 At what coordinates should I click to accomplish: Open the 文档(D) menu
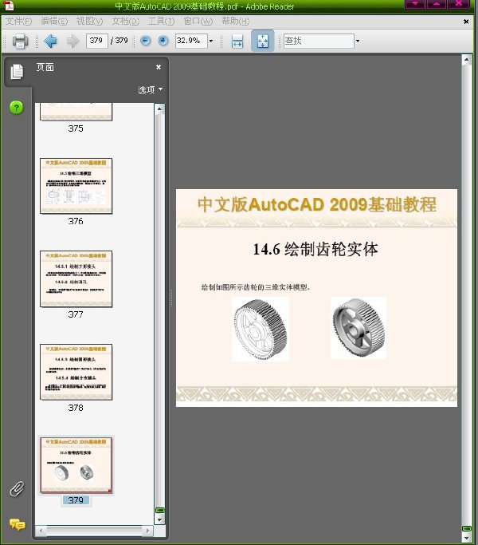point(125,22)
